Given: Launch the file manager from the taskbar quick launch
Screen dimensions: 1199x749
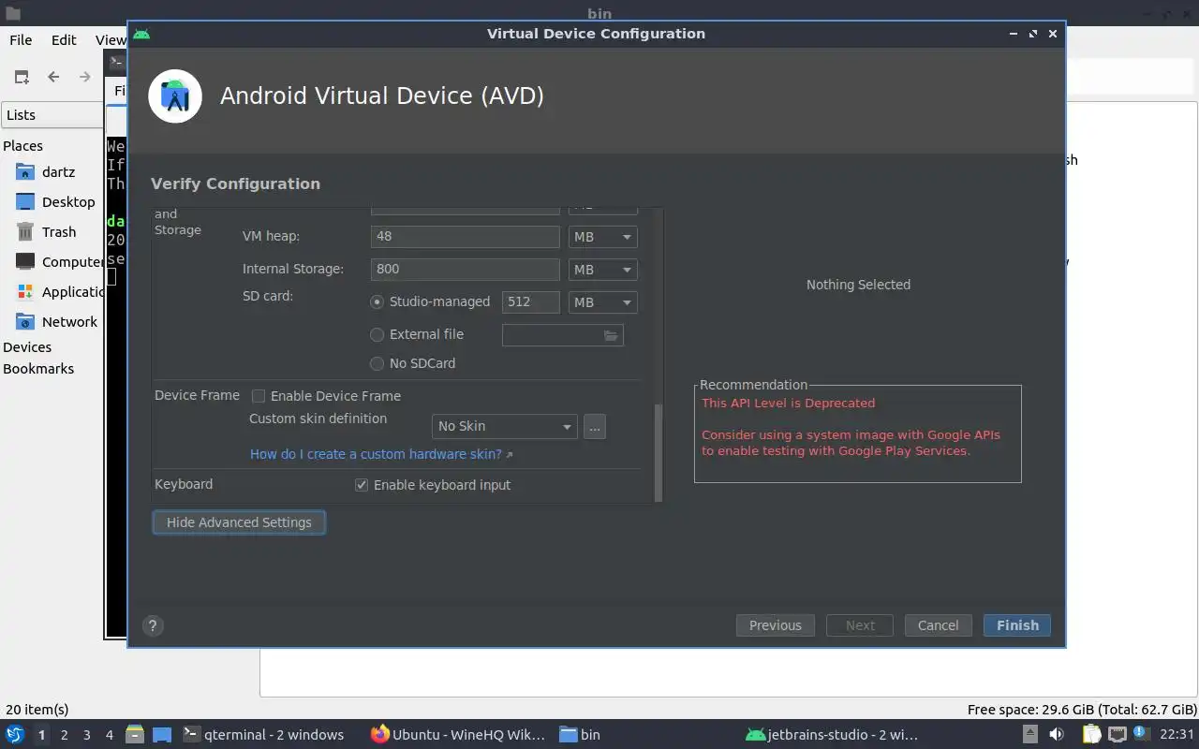Looking at the screenshot, I should (x=135, y=735).
